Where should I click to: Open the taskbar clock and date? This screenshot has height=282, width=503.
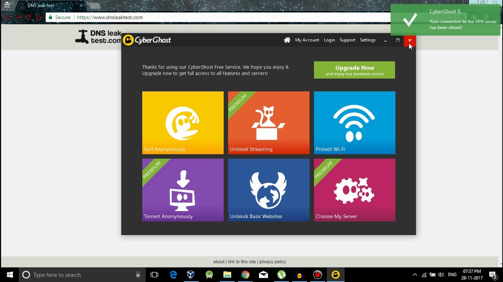tap(472, 275)
